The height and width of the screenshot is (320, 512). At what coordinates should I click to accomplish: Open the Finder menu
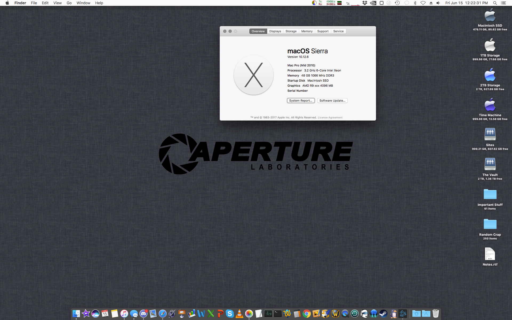pyautogui.click(x=20, y=3)
